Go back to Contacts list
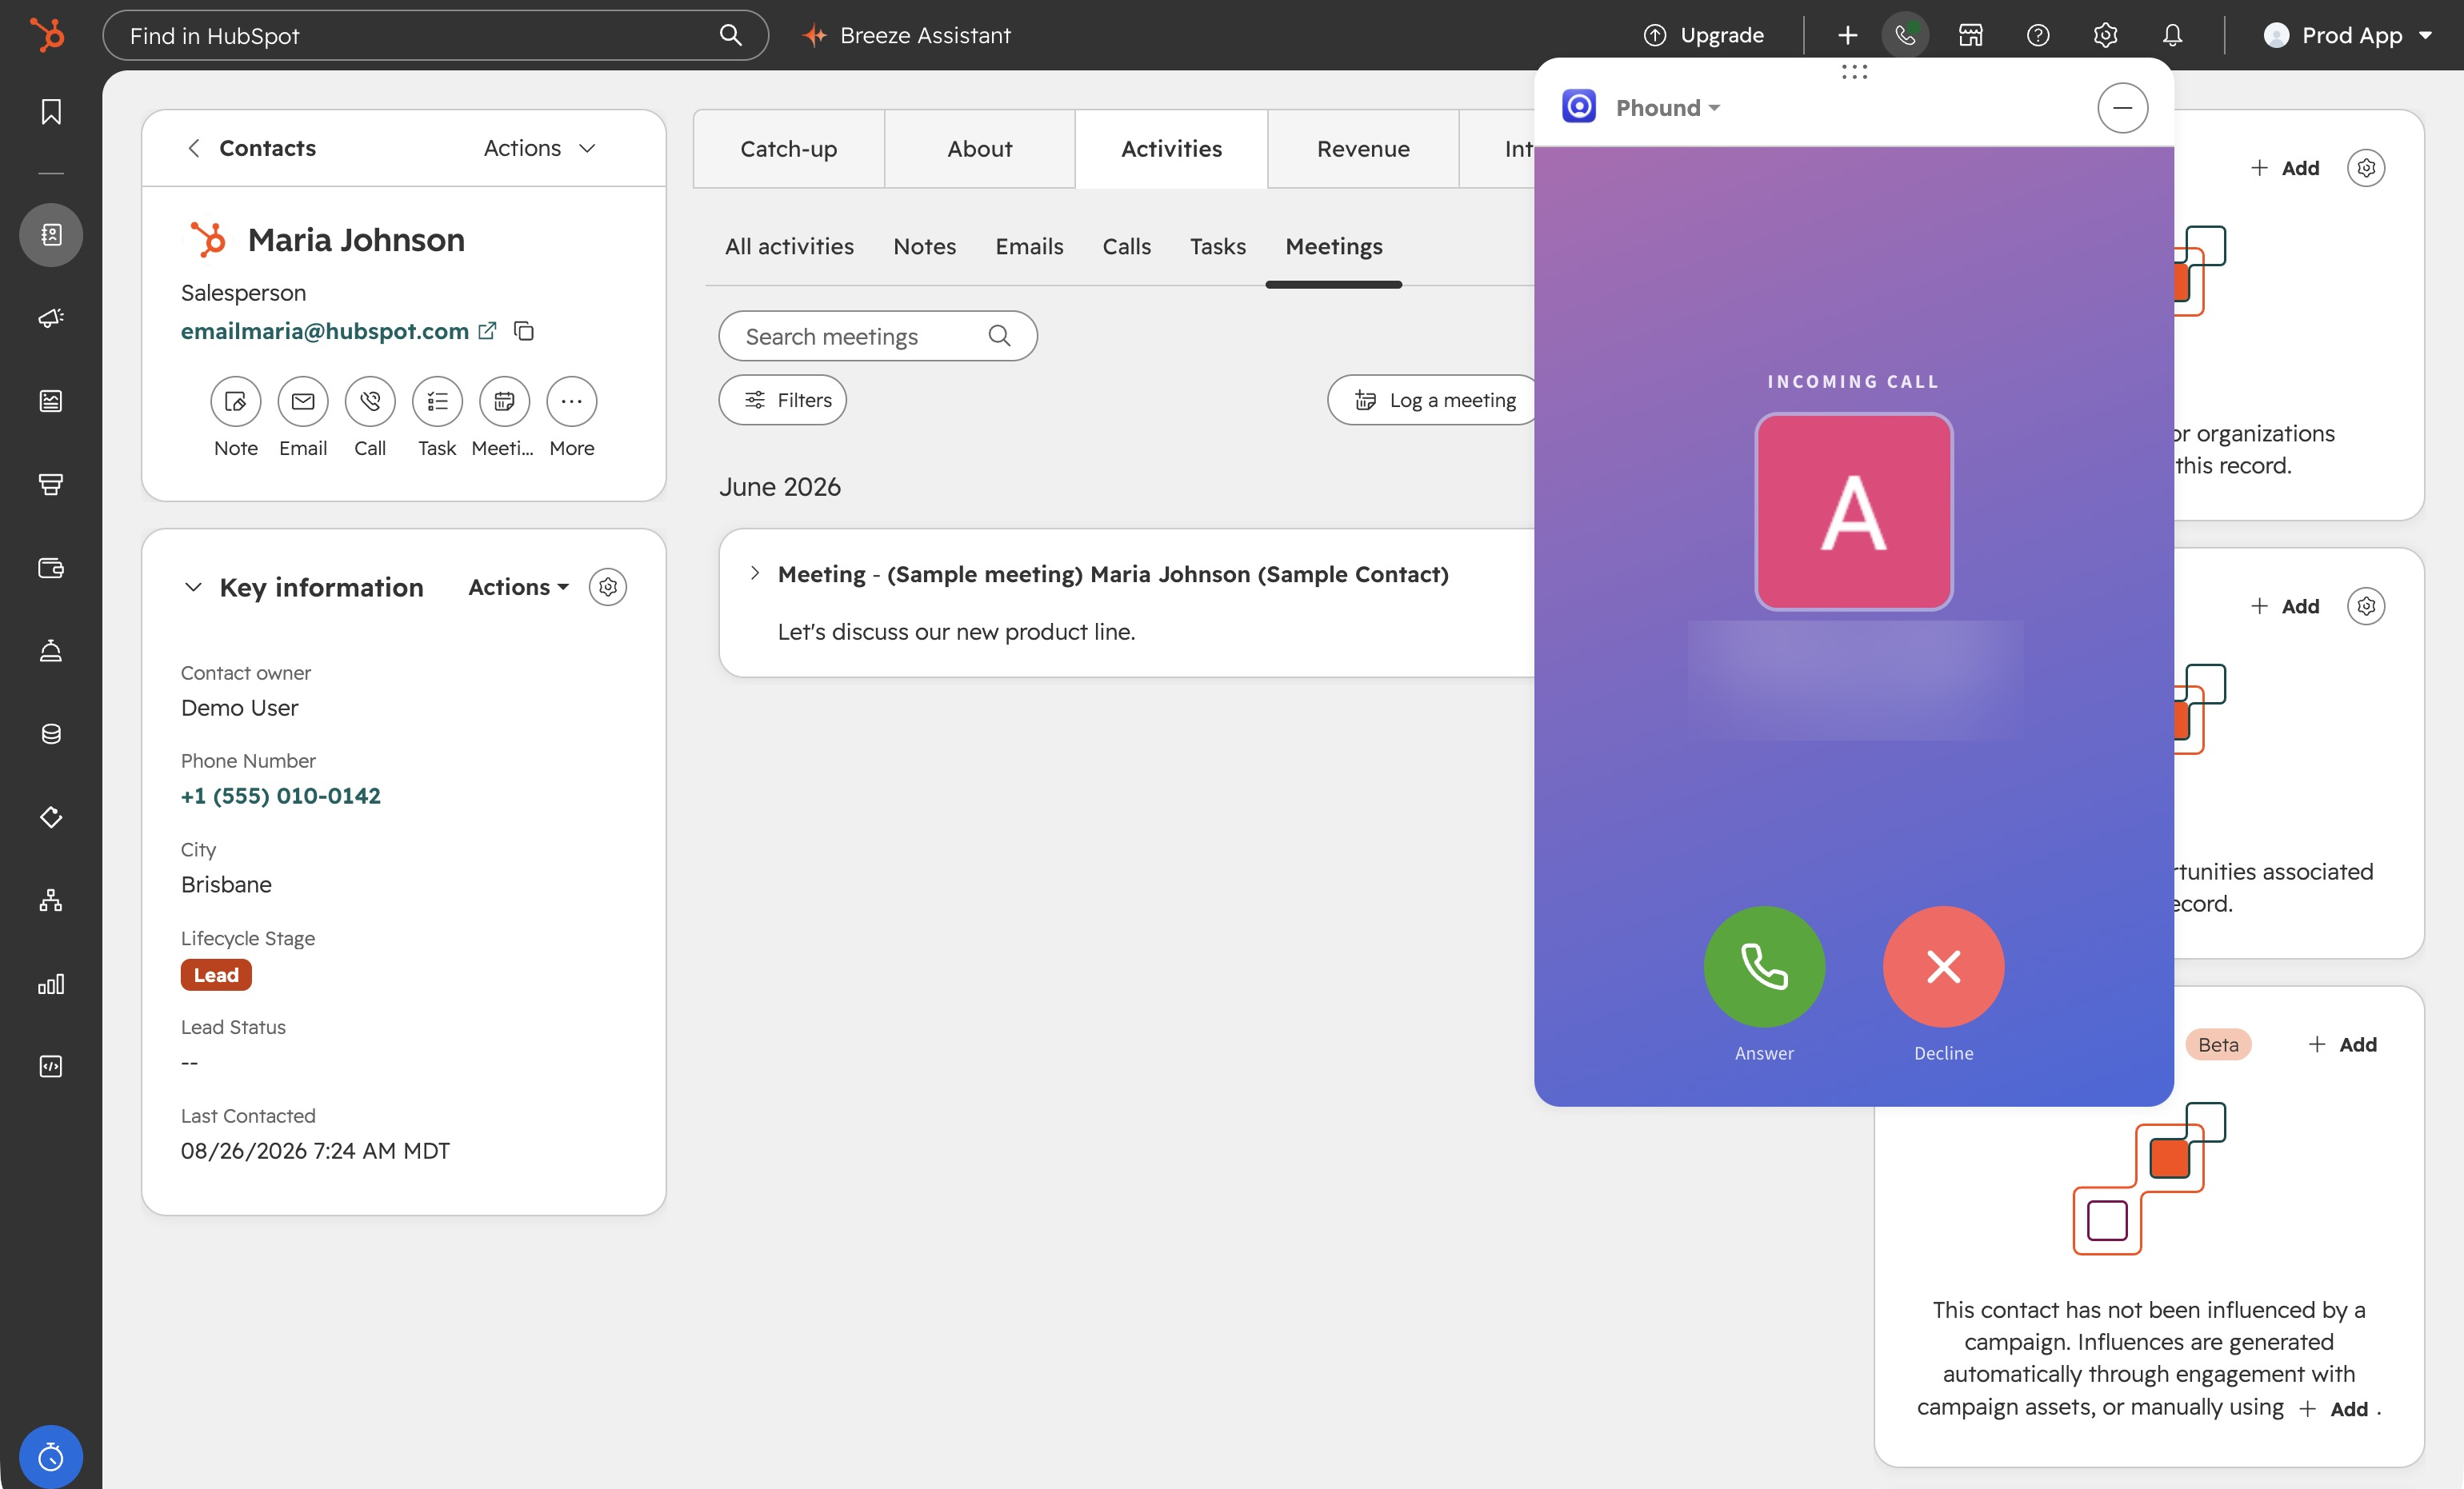This screenshot has height=1489, width=2464. 252,148
